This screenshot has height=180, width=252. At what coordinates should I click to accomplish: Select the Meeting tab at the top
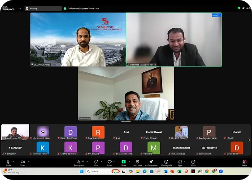43,9
